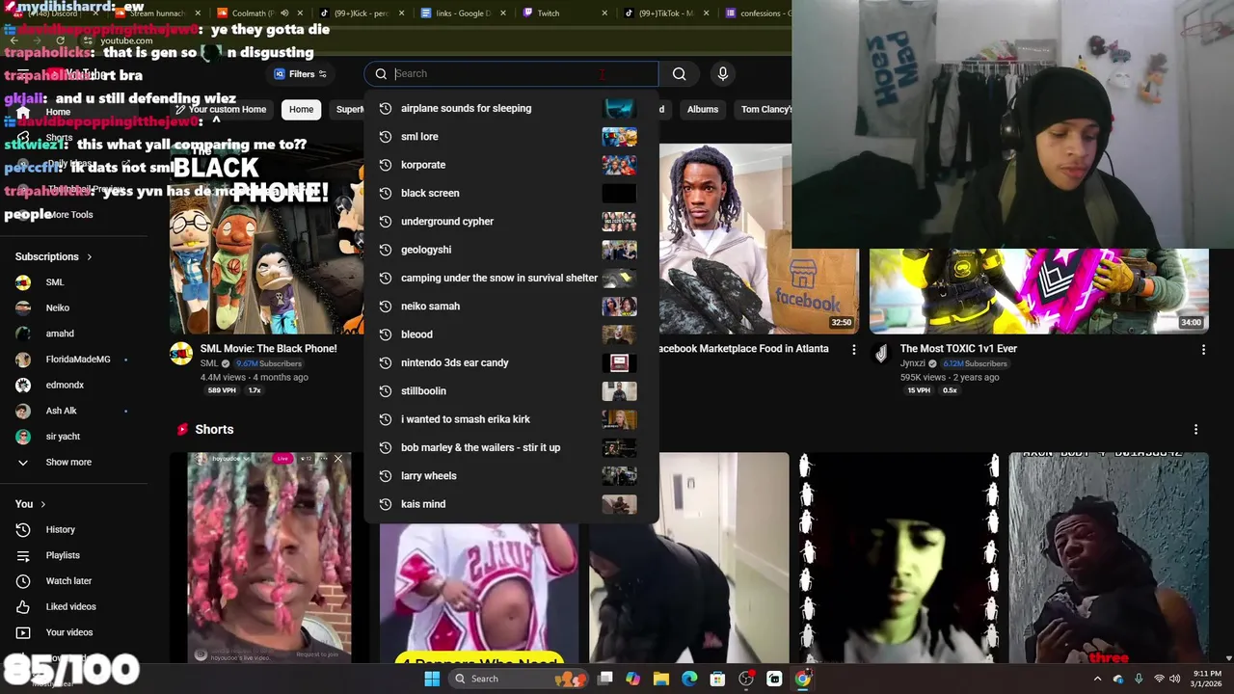Viewport: 1234px width, 694px height.
Task: Click the 'neiko samah' suggestion
Action: (511, 307)
